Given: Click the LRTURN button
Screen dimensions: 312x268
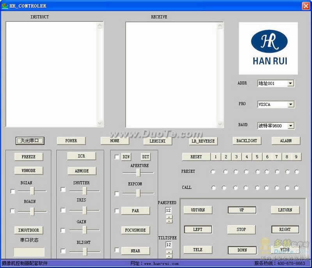Looking at the screenshot, I should (285, 210).
